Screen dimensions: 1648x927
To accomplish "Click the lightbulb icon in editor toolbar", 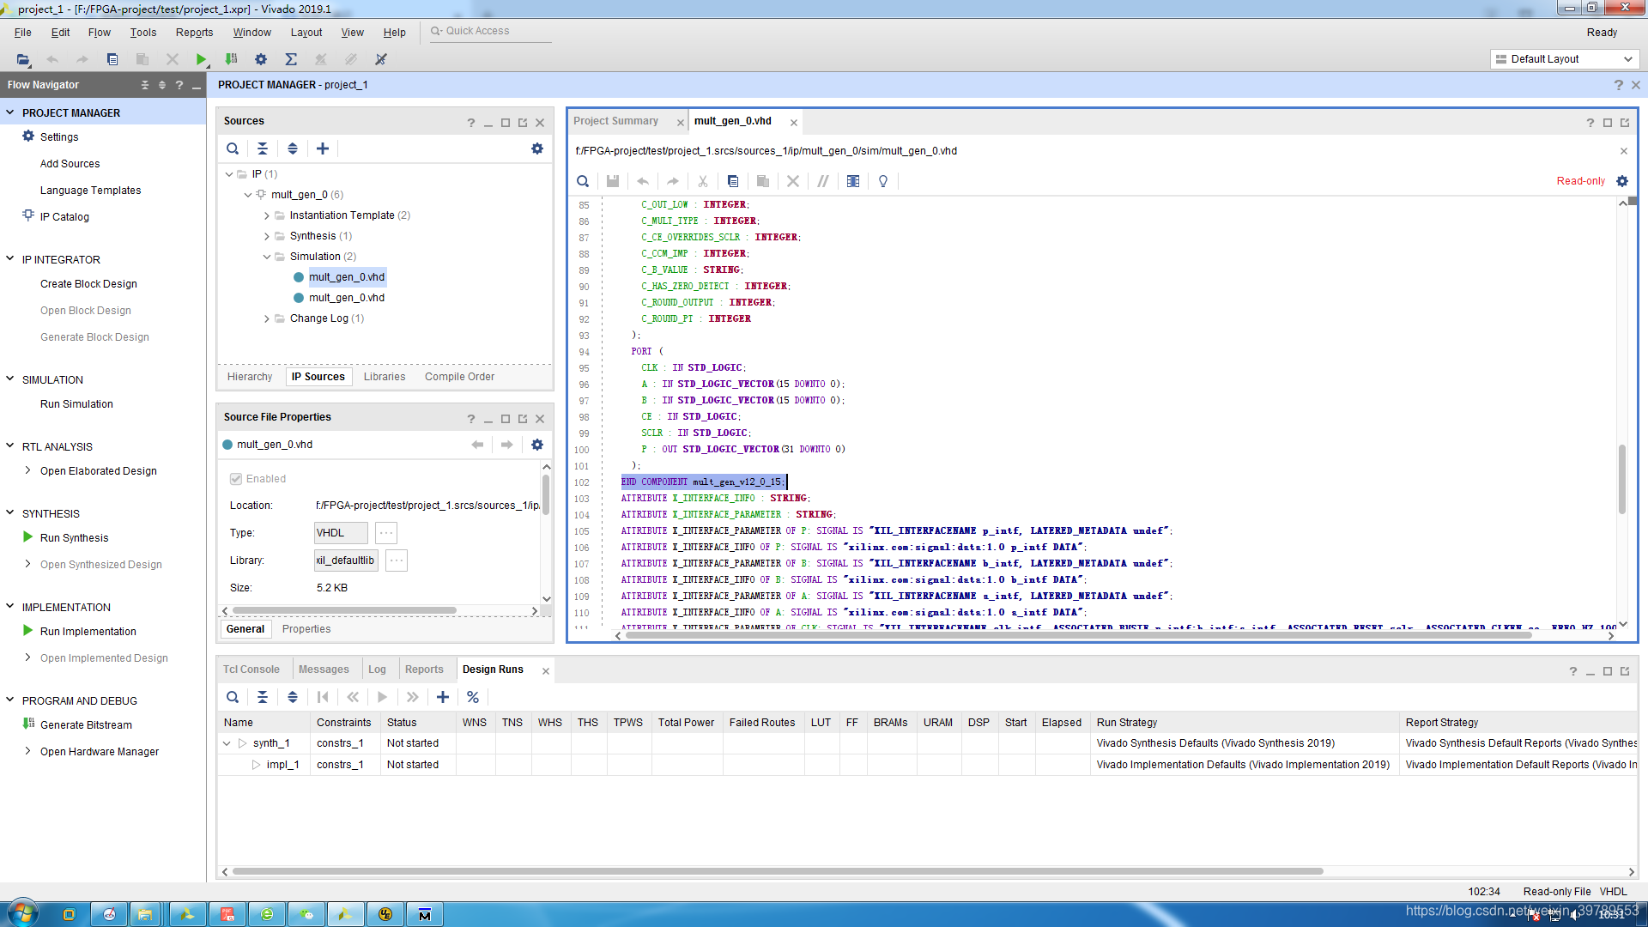I will point(883,181).
